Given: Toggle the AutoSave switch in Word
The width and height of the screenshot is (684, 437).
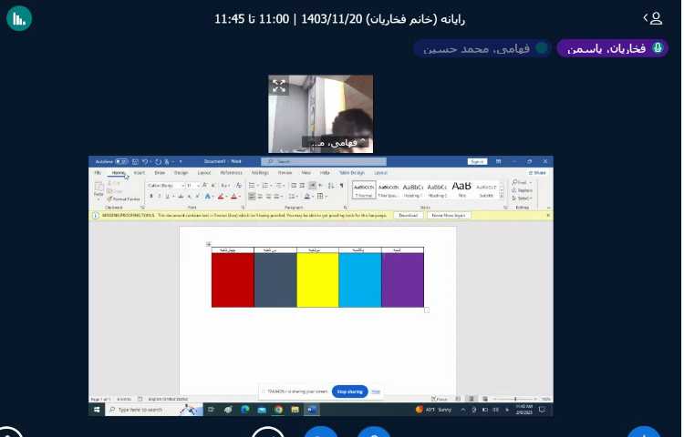Looking at the screenshot, I should (121, 161).
